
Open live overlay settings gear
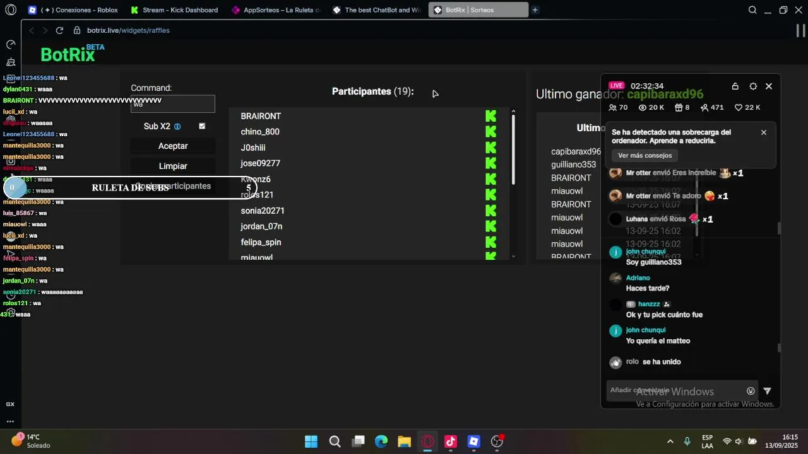[753, 86]
